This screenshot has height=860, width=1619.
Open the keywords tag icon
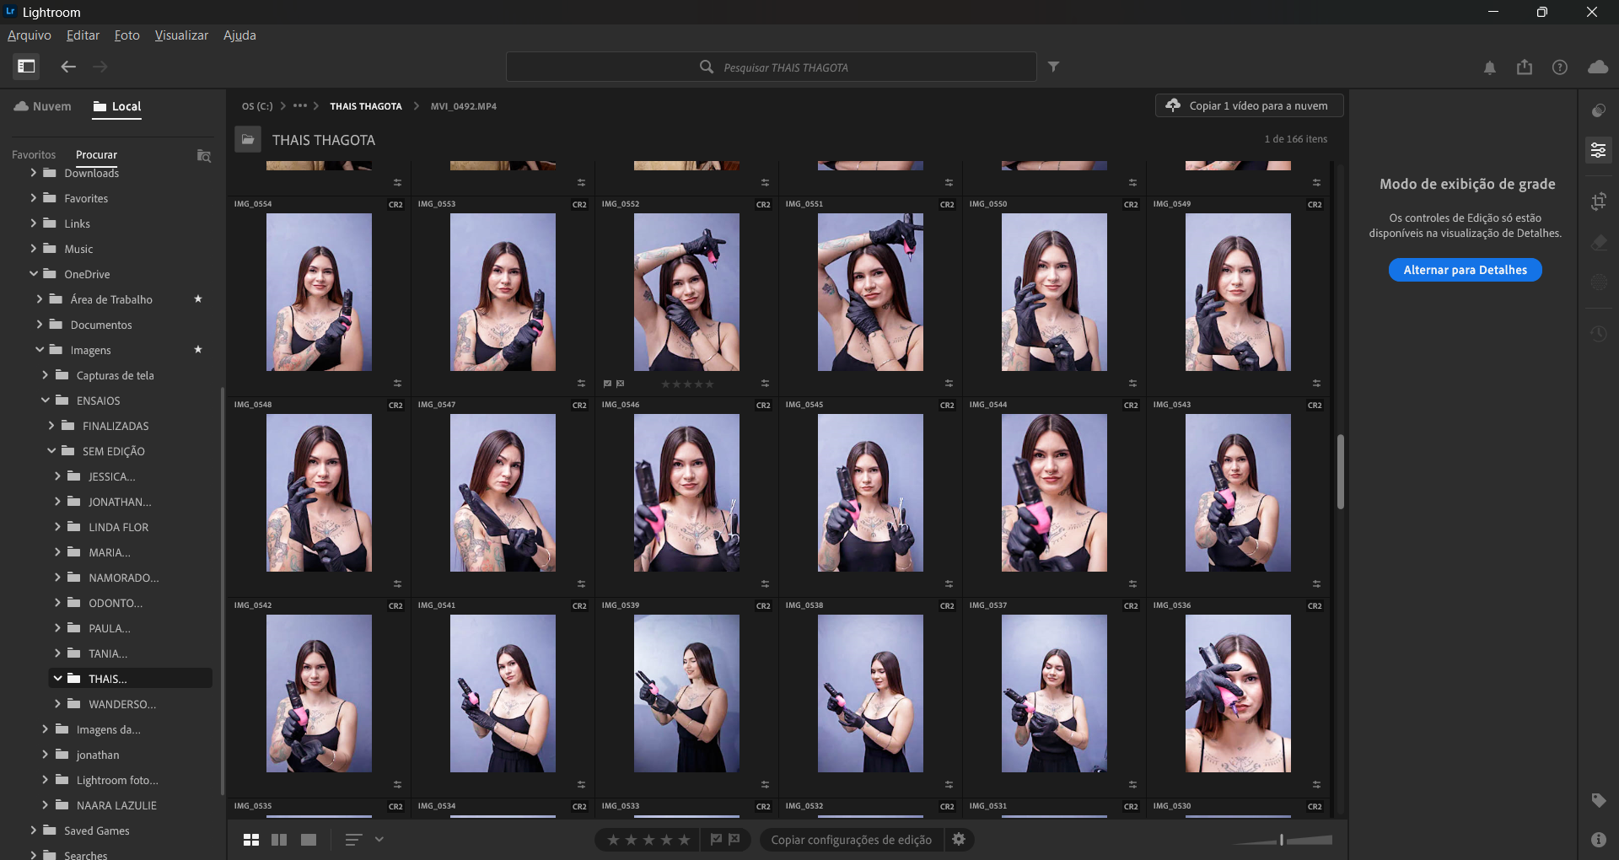[x=1598, y=800]
